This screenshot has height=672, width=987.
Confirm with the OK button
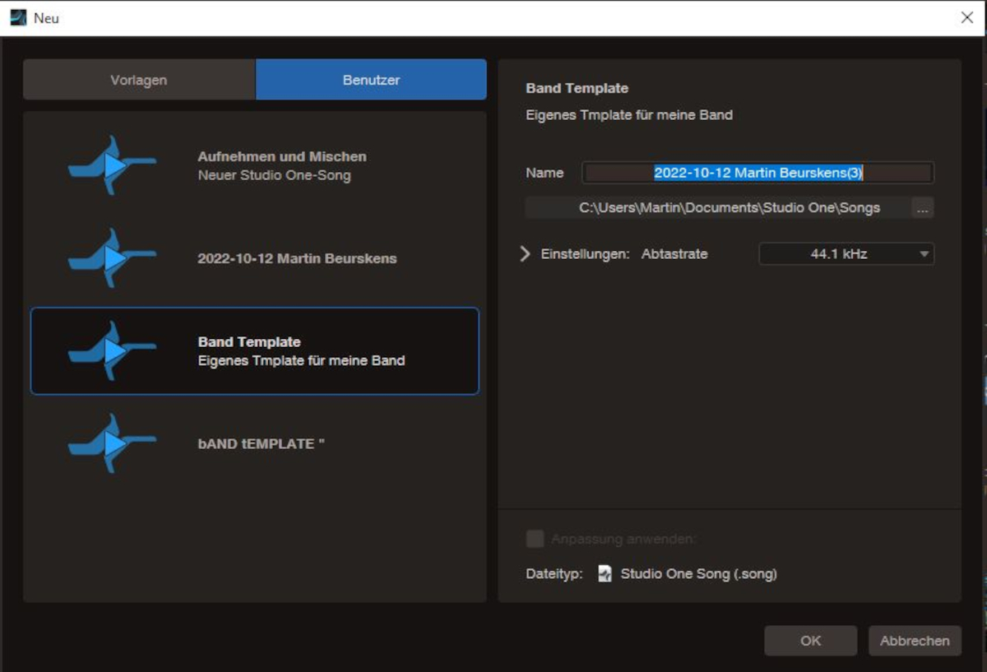coord(810,641)
